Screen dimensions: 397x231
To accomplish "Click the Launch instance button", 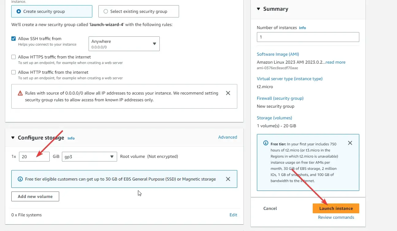I will (x=336, y=208).
